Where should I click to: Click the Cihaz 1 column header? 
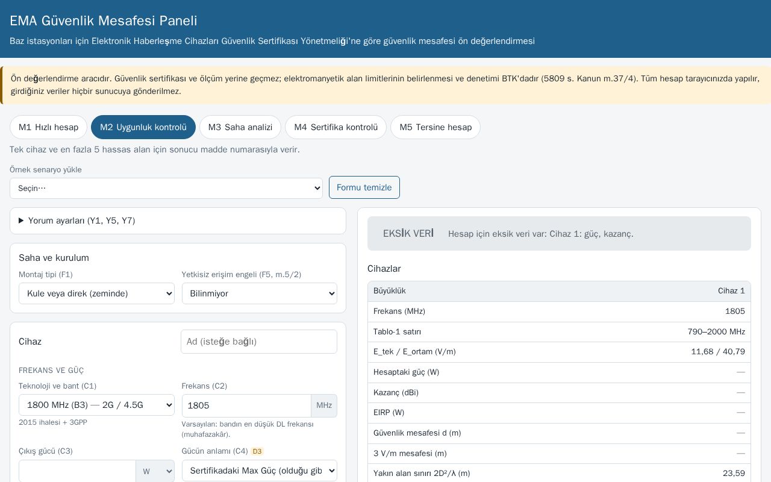click(731, 291)
